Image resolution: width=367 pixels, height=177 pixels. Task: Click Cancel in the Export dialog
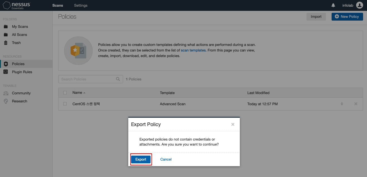pos(166,159)
